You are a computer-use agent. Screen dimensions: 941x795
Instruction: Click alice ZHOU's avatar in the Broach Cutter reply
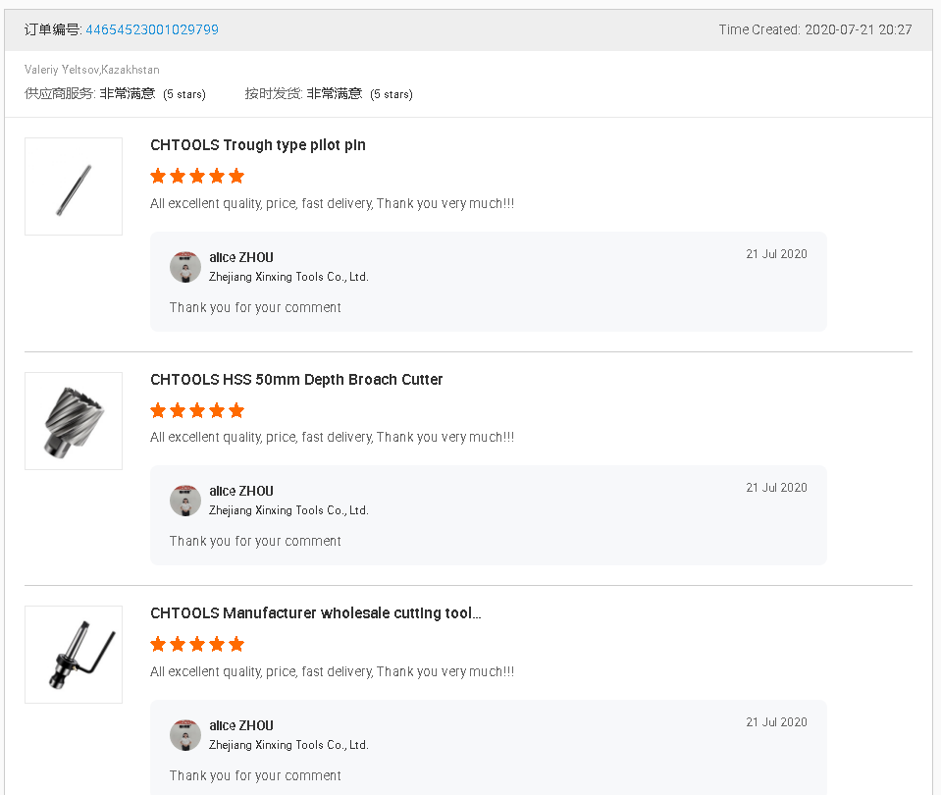point(185,501)
